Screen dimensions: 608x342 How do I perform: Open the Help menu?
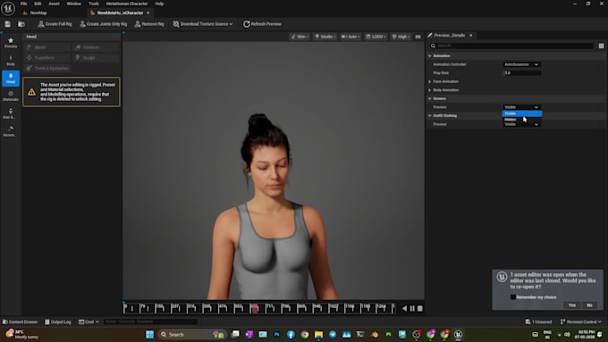point(159,4)
